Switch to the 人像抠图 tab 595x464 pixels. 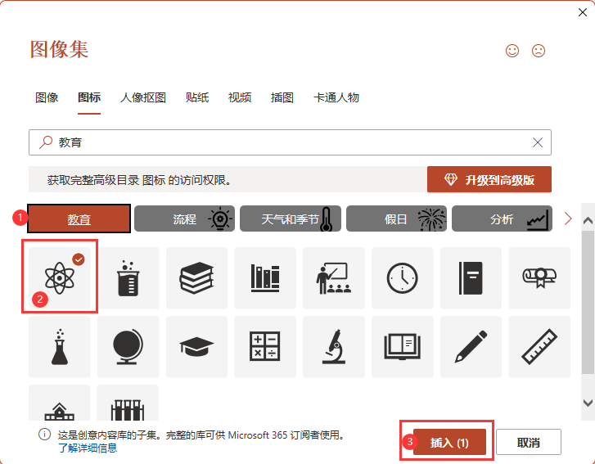[x=143, y=97]
